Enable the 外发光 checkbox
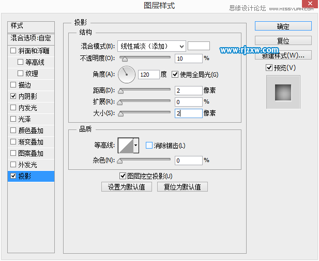The image size is (319, 261). coord(13,165)
